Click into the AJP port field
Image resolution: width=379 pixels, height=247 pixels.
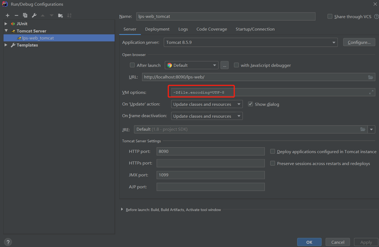click(211, 187)
